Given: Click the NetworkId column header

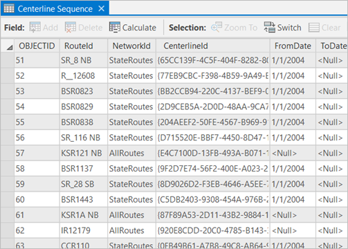Looking at the screenshot, I should tap(131, 46).
